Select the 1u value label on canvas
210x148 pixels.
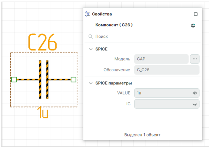click(43, 112)
